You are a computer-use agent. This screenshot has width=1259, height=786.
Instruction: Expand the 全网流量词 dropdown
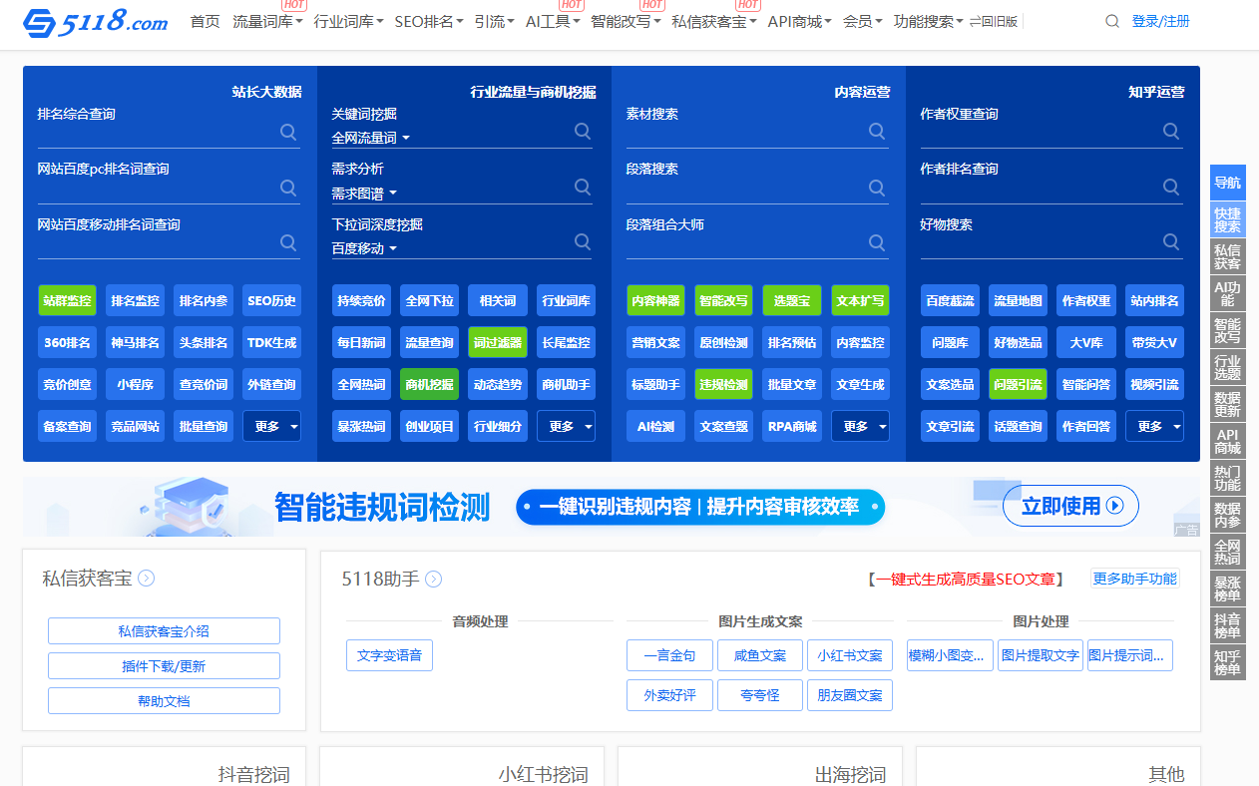coord(371,138)
